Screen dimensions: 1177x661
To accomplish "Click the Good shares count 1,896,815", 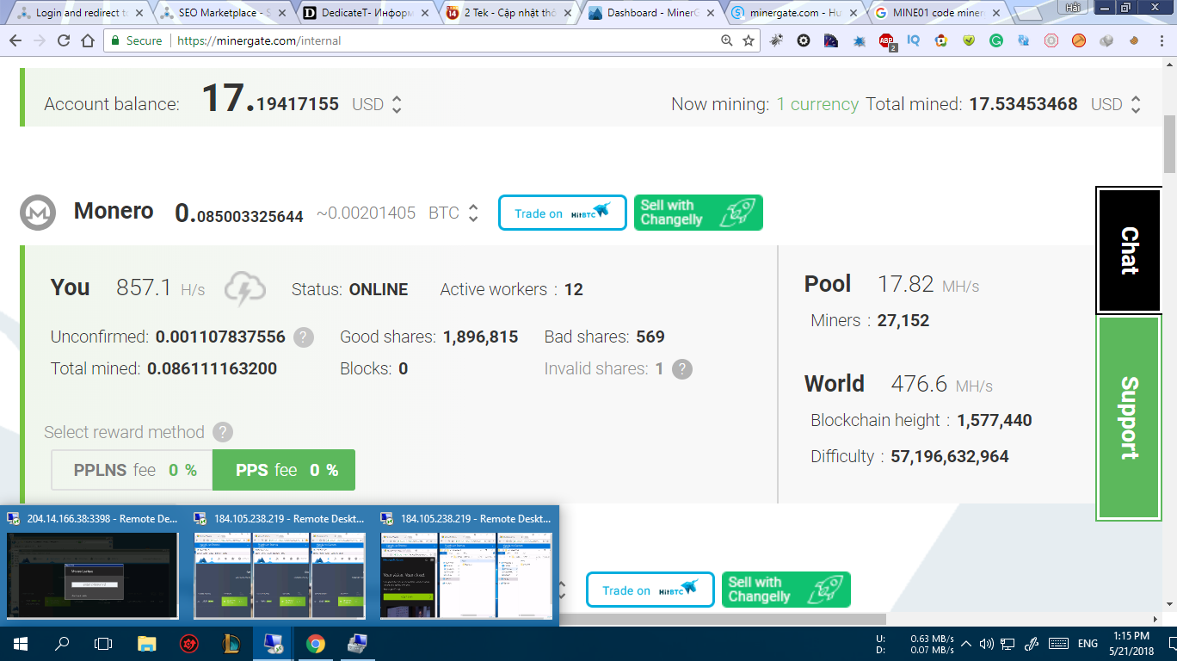I will (480, 337).
